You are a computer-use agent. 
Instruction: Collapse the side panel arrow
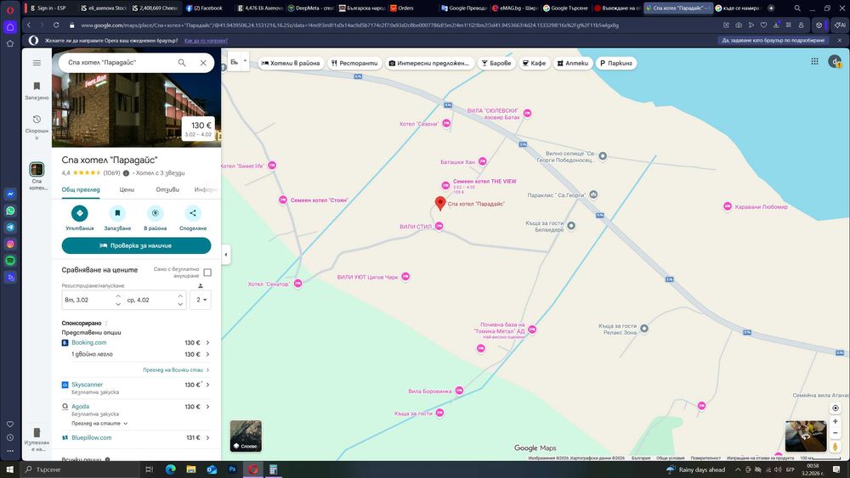coord(226,255)
